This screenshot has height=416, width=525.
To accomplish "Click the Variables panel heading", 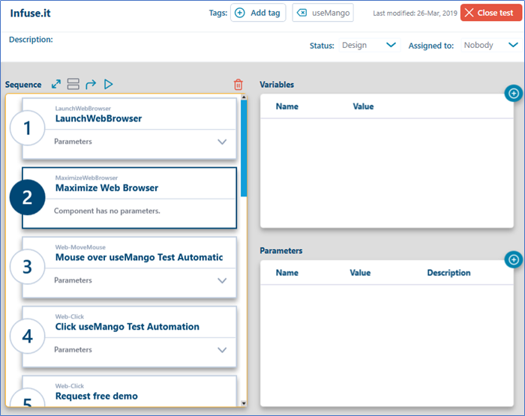I will click(x=277, y=85).
